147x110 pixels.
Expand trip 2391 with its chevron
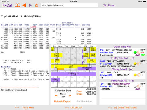point(143,64)
